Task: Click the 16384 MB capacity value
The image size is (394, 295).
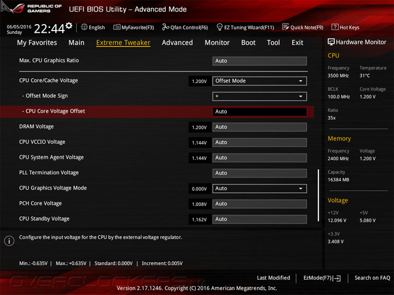Action: [x=339, y=180]
